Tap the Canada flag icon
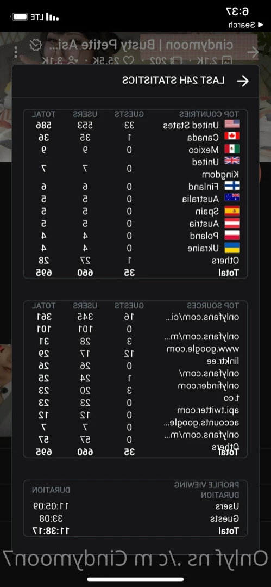Image resolution: width=271 pixels, height=587 pixels. (x=232, y=137)
